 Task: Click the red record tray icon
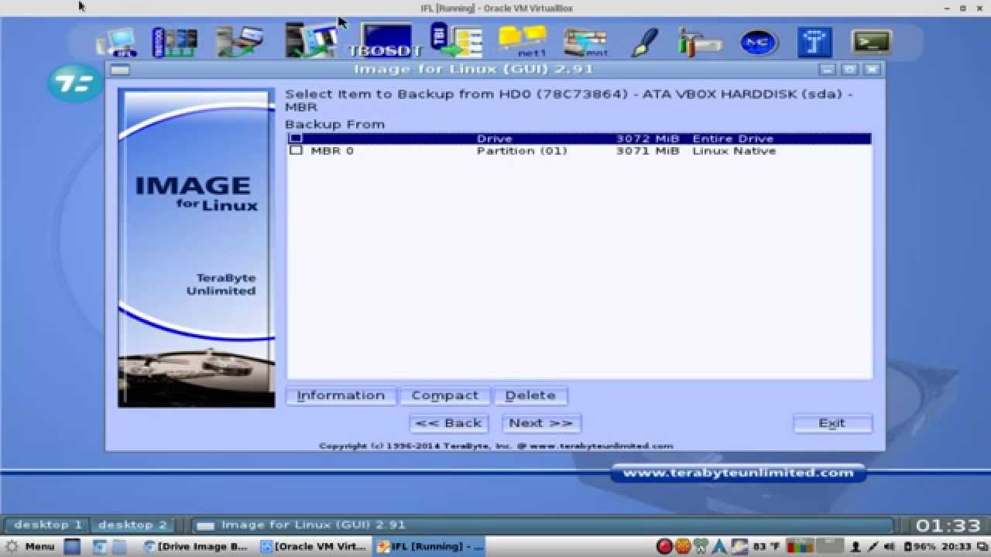click(x=664, y=546)
